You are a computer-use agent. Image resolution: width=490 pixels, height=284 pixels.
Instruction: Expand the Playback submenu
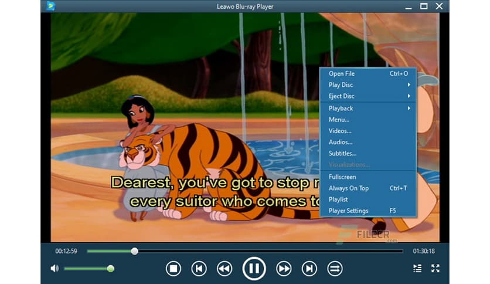(x=368, y=108)
